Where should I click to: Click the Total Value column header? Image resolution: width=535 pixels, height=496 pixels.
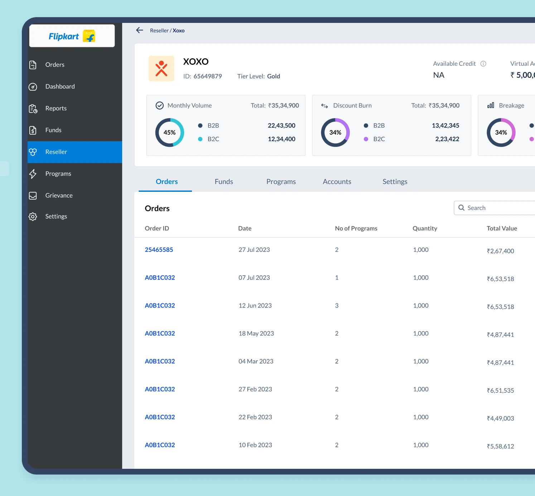point(502,228)
